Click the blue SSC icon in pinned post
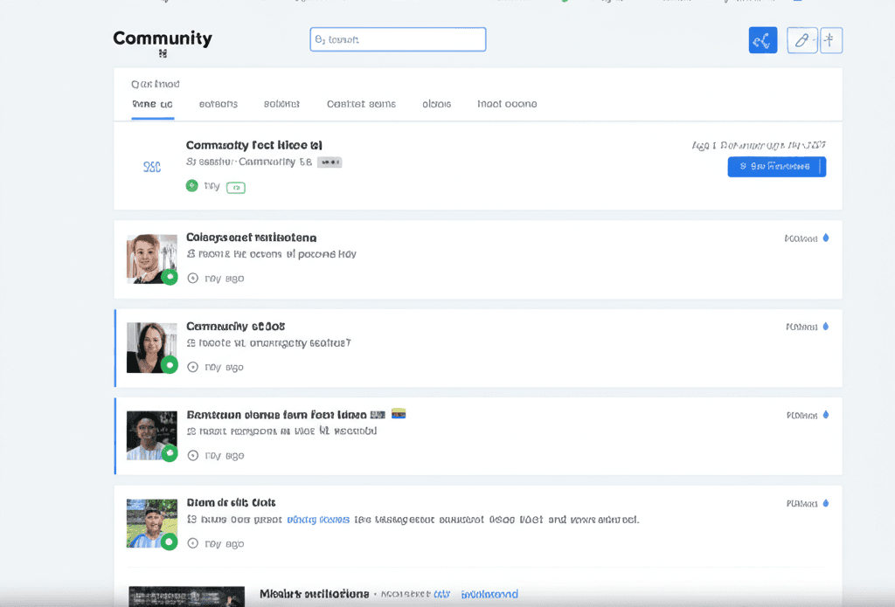Viewport: 895px width, 607px height. pos(152,167)
